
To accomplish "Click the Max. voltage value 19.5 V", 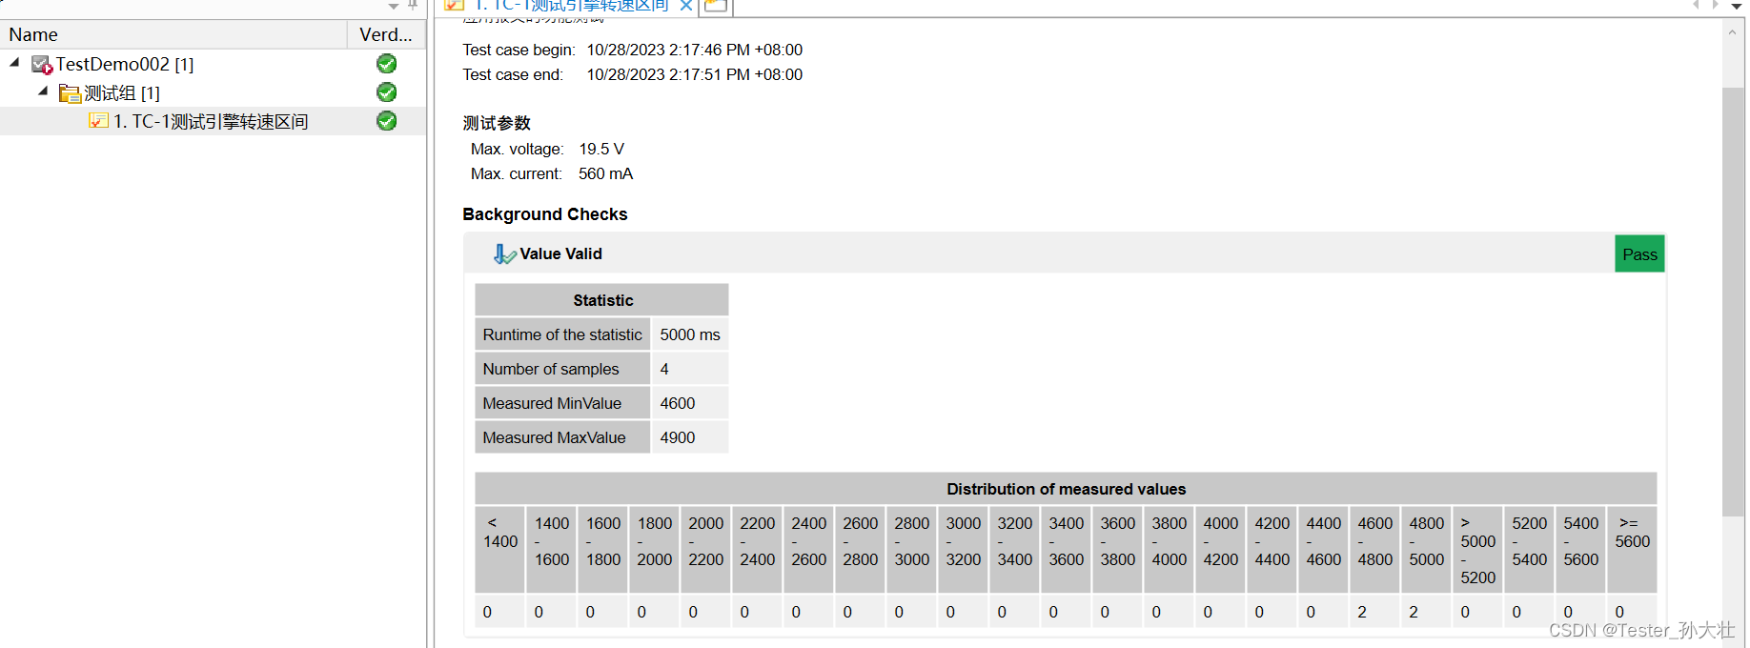I will 601,149.
